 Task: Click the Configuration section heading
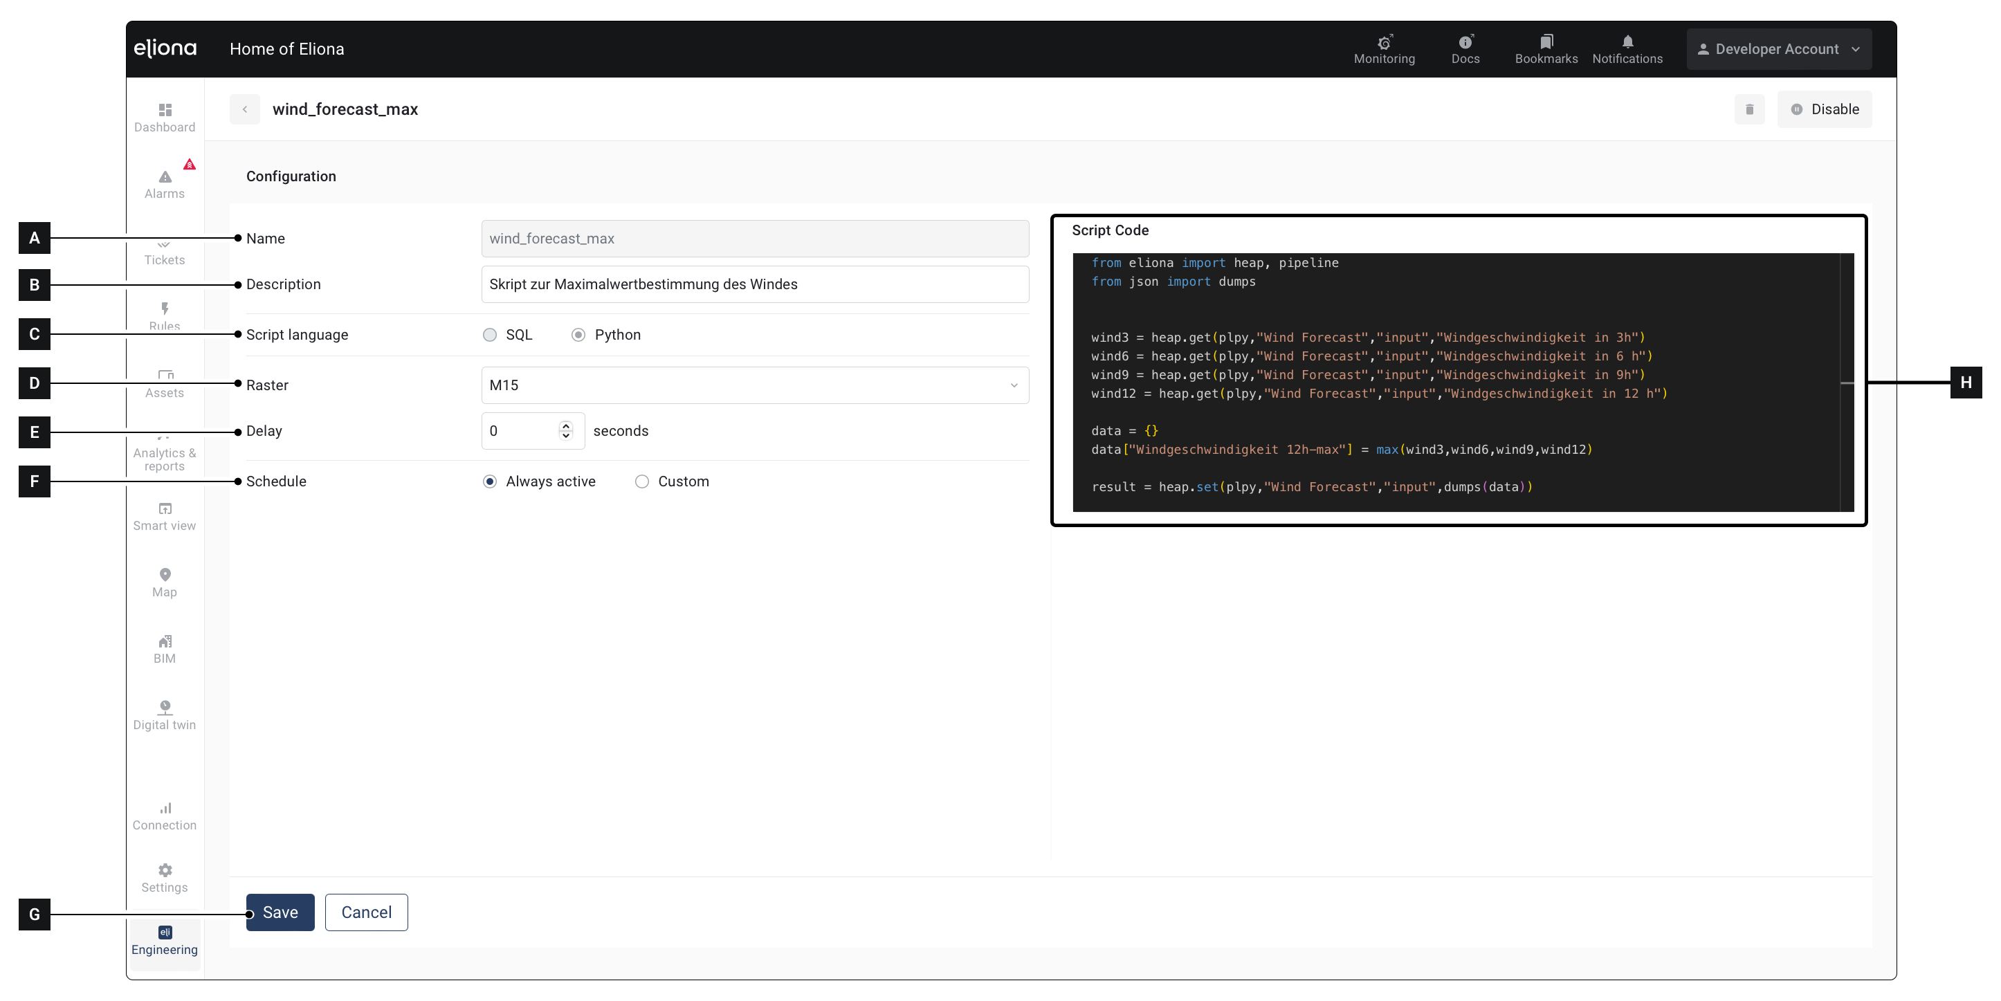pos(291,176)
